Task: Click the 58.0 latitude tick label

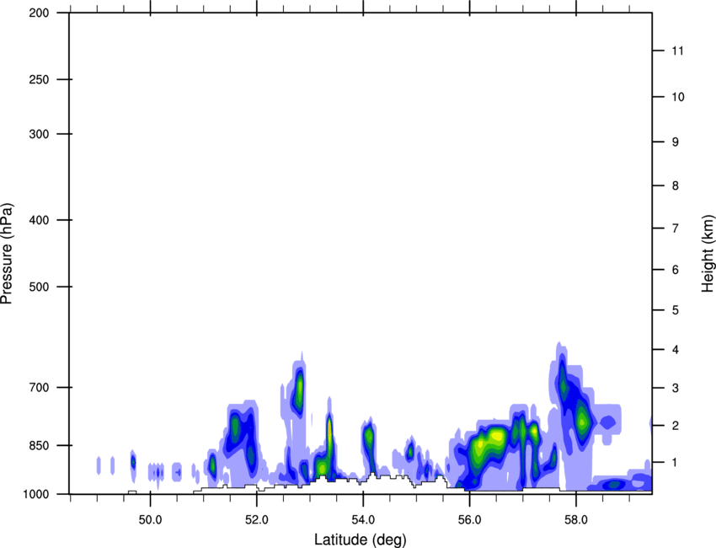Action: pyautogui.click(x=576, y=520)
